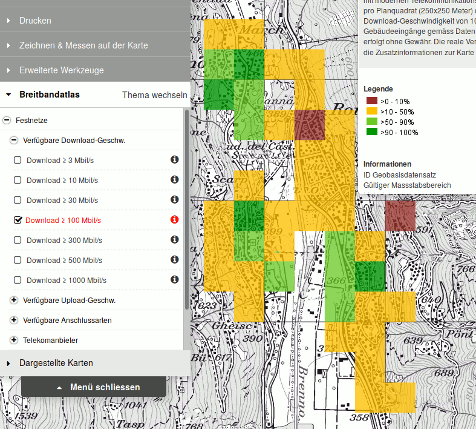Click Thema wechseln link
This screenshot has height=429, width=476.
[x=154, y=95]
